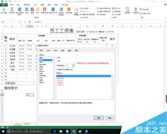Viewport: 167px width, 134px height.
Task: Open the Lookup & Reference functions icon
Action: pyautogui.click(x=53, y=11)
